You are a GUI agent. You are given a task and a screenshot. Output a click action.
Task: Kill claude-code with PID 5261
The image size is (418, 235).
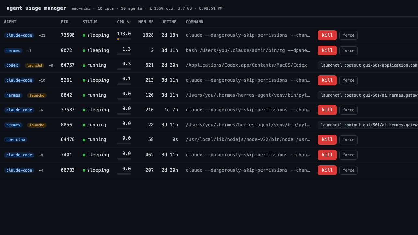(327, 80)
